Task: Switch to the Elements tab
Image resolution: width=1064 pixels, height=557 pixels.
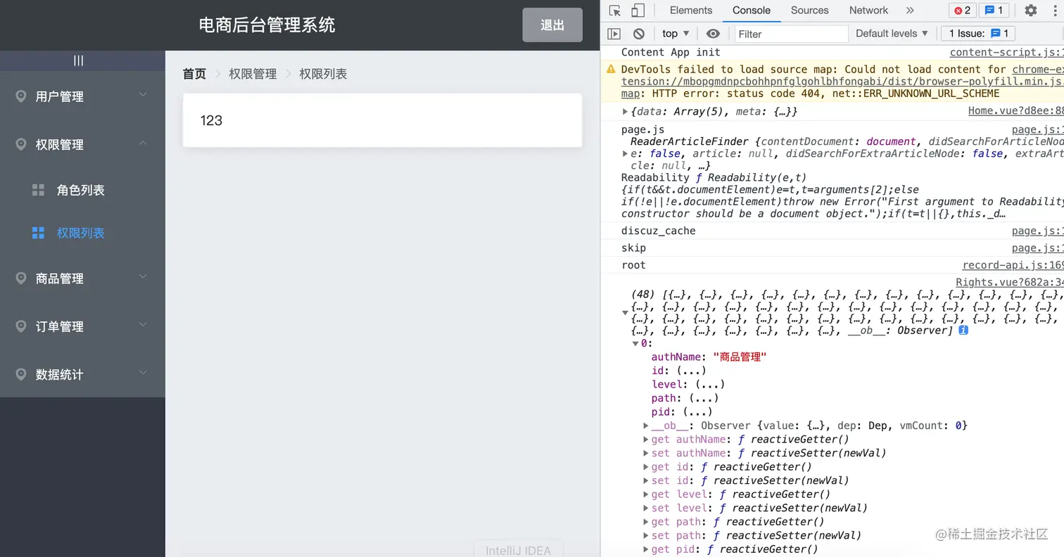Action: pyautogui.click(x=691, y=11)
